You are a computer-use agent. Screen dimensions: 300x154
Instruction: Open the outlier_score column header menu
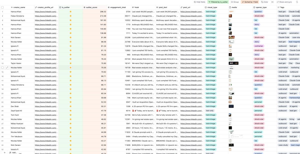click(x=95, y=7)
